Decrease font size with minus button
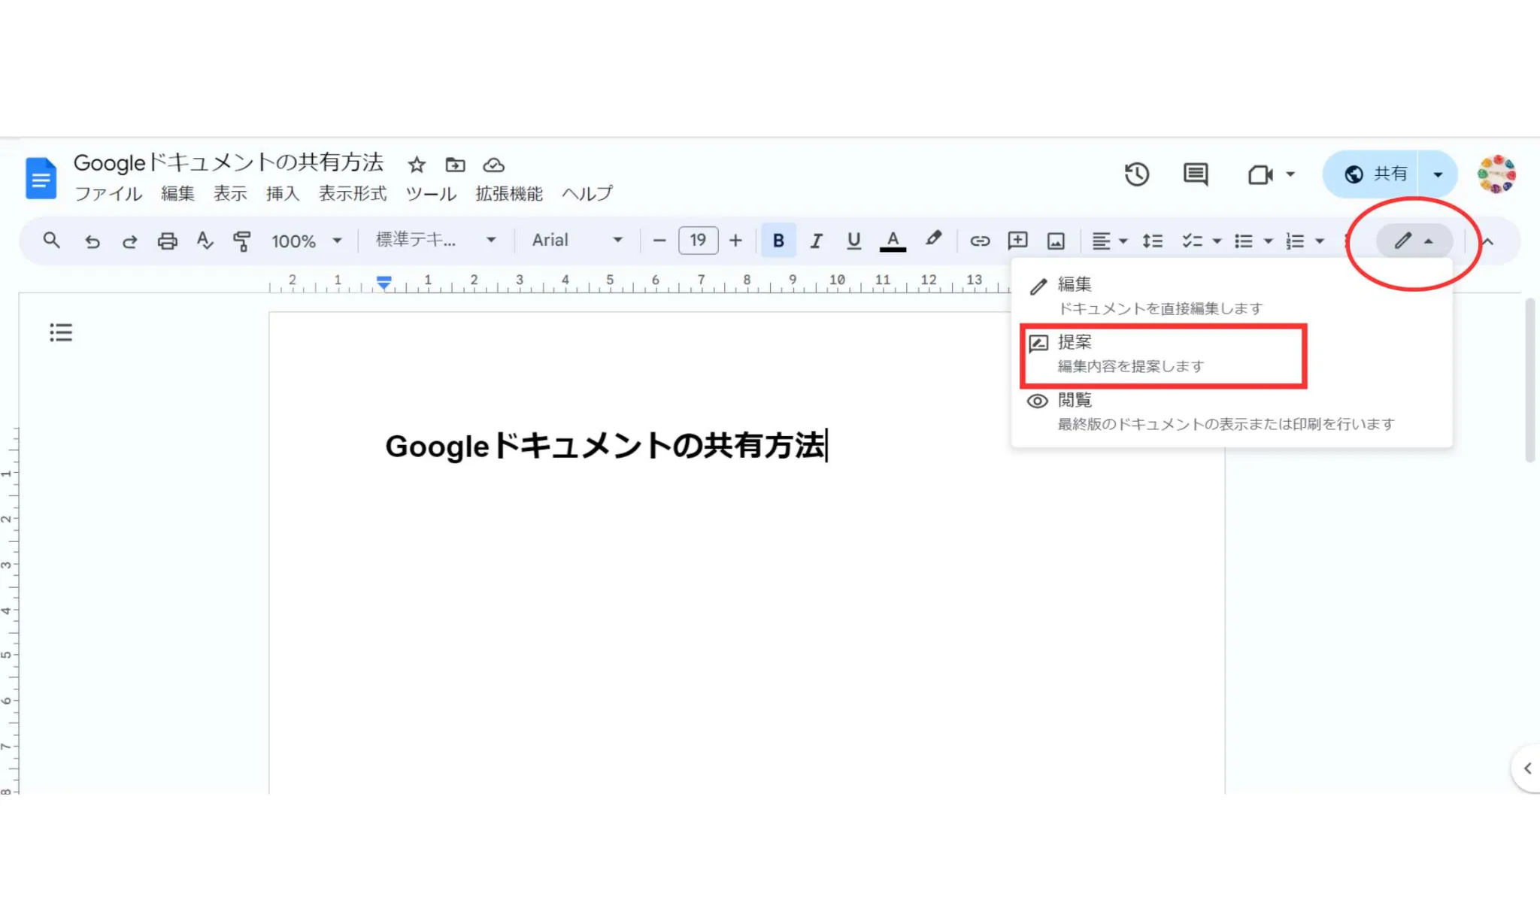This screenshot has height=924, width=1540. point(659,241)
